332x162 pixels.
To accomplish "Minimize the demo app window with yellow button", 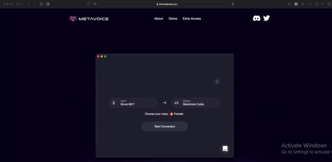I will coord(102,56).
